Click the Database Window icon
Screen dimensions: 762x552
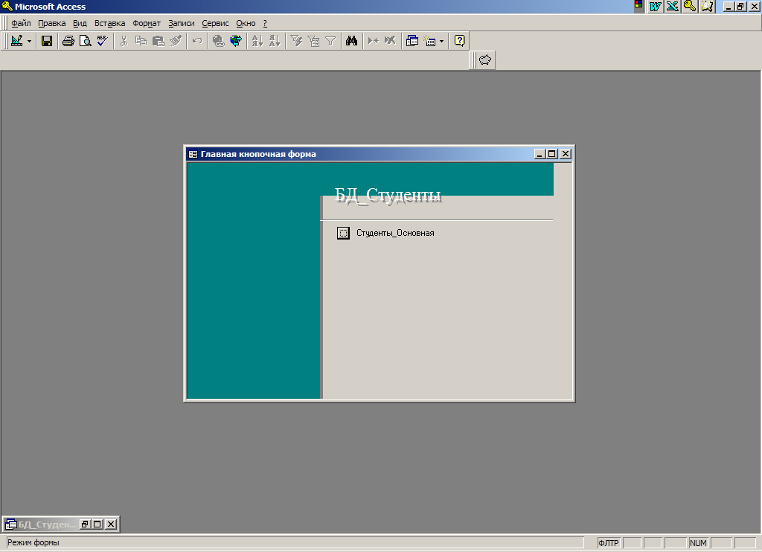click(412, 41)
